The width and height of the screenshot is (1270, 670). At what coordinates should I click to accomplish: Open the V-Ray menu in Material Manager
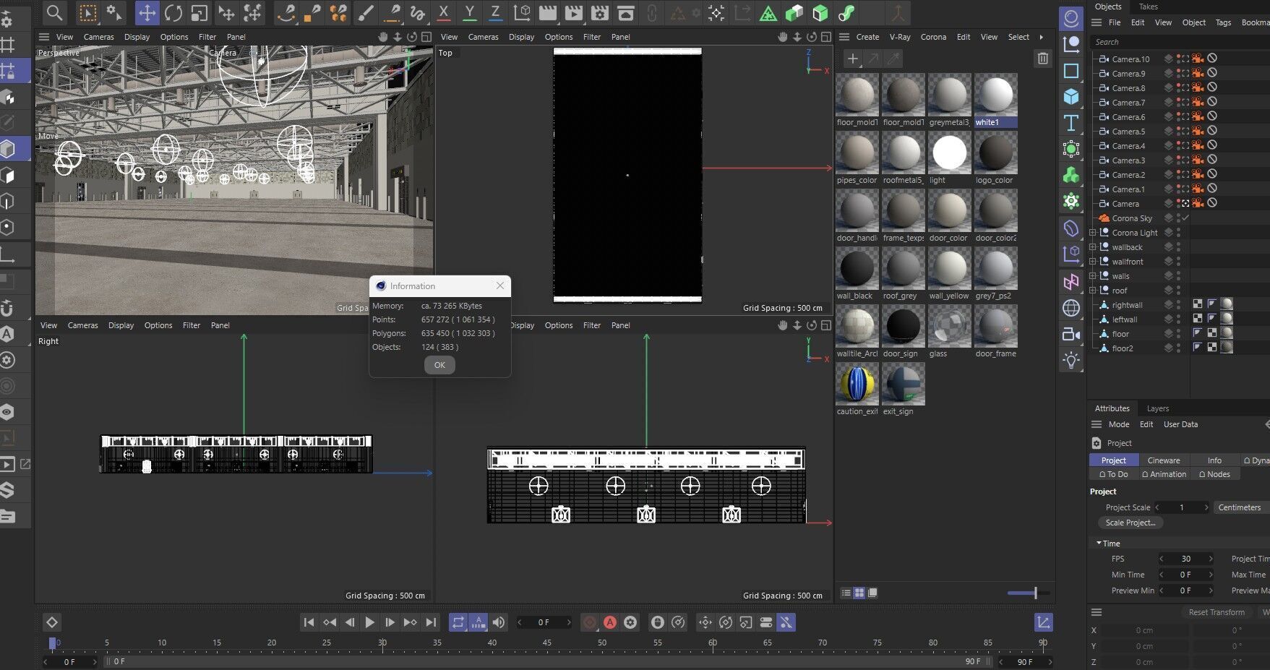pos(899,37)
